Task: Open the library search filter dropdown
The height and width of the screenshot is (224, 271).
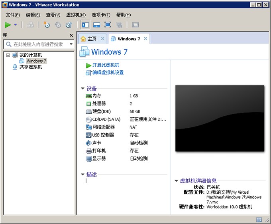Action: [x=71, y=44]
